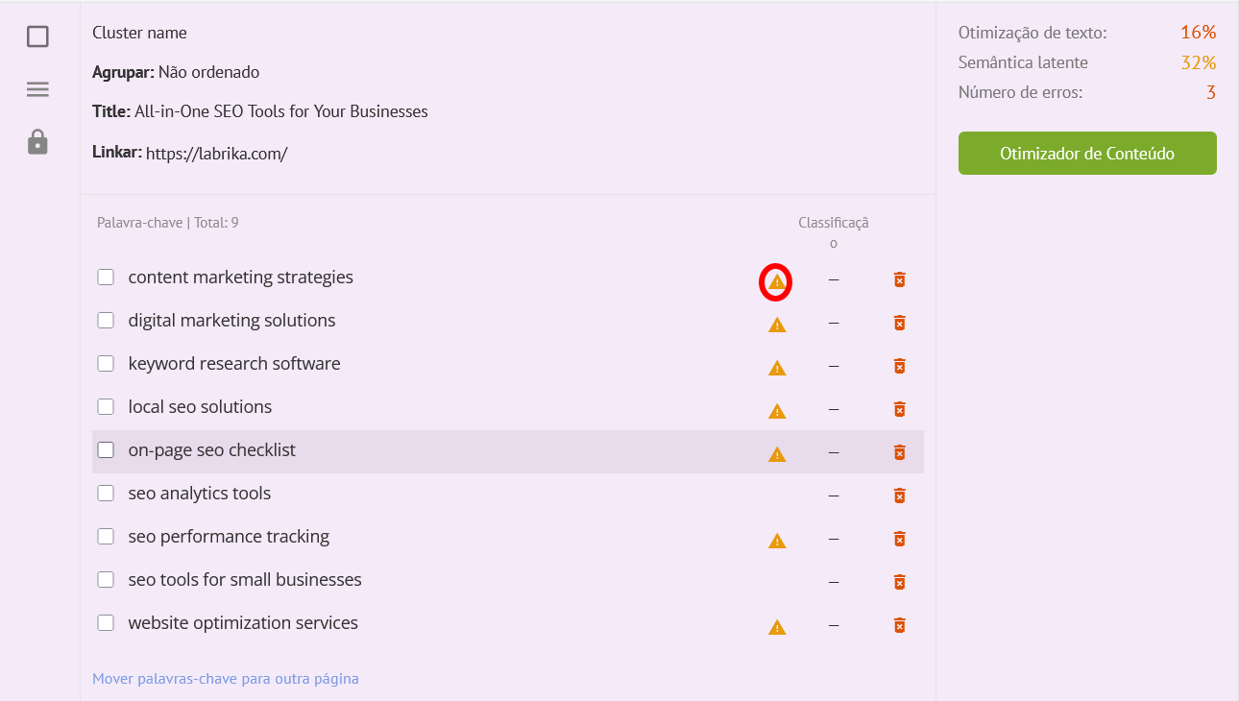
Task: Remove website optimization services with trash icon
Action: (x=899, y=625)
